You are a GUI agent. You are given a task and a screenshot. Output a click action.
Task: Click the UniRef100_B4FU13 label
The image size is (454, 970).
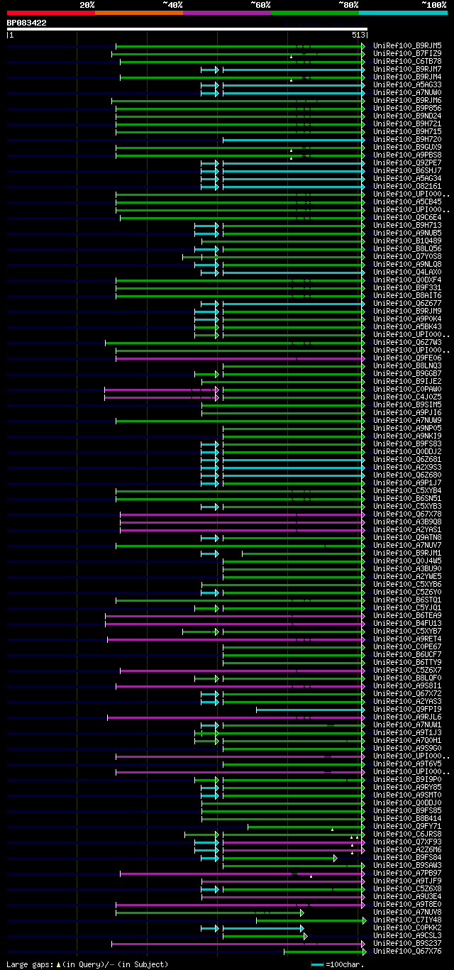408,623
